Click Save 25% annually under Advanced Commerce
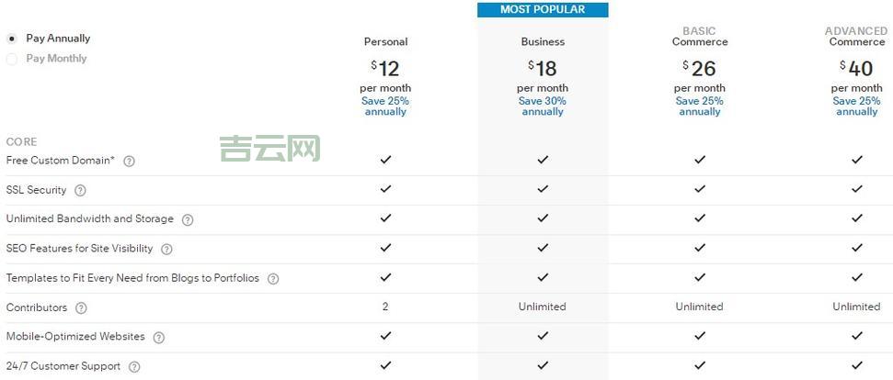This screenshot has height=380, width=893. [856, 106]
